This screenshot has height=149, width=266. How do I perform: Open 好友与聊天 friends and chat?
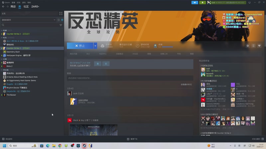pyautogui.click(x=258, y=139)
